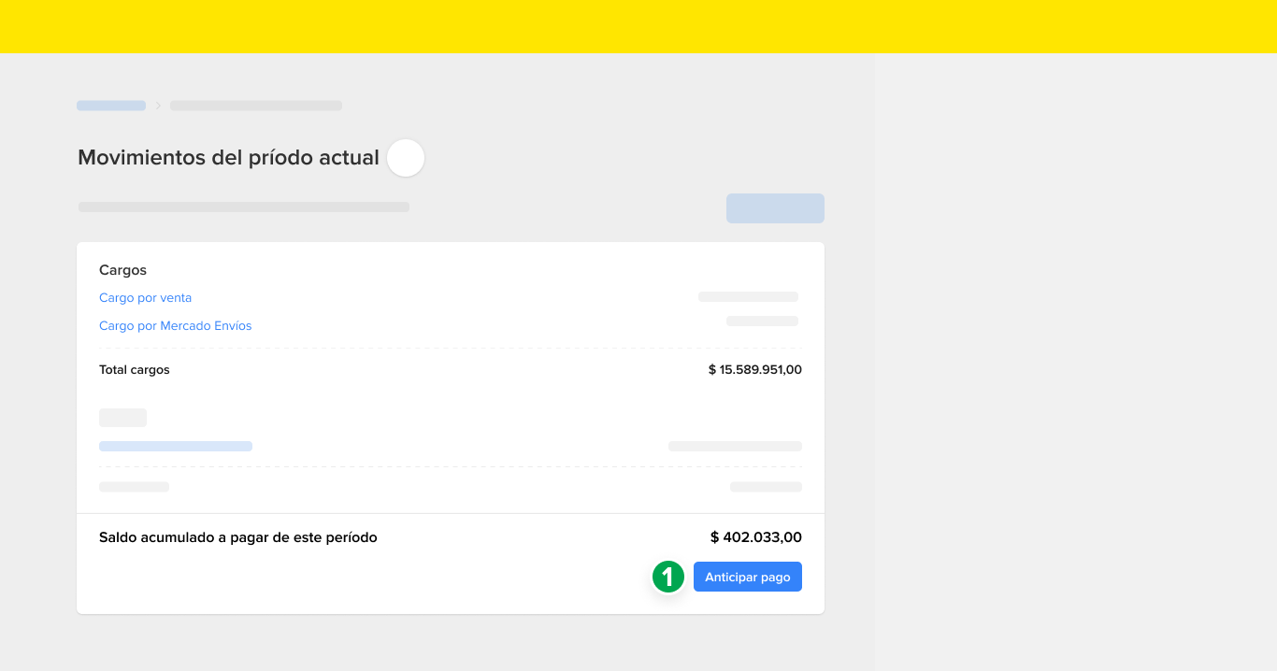
Task: Click the pale blue placeholder button above card
Action: click(x=775, y=208)
